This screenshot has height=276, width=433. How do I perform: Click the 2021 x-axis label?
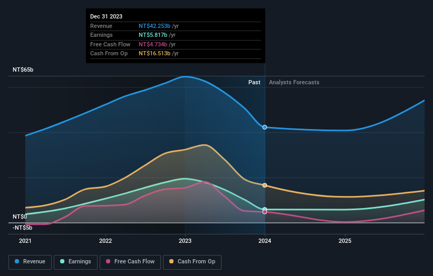click(25, 241)
